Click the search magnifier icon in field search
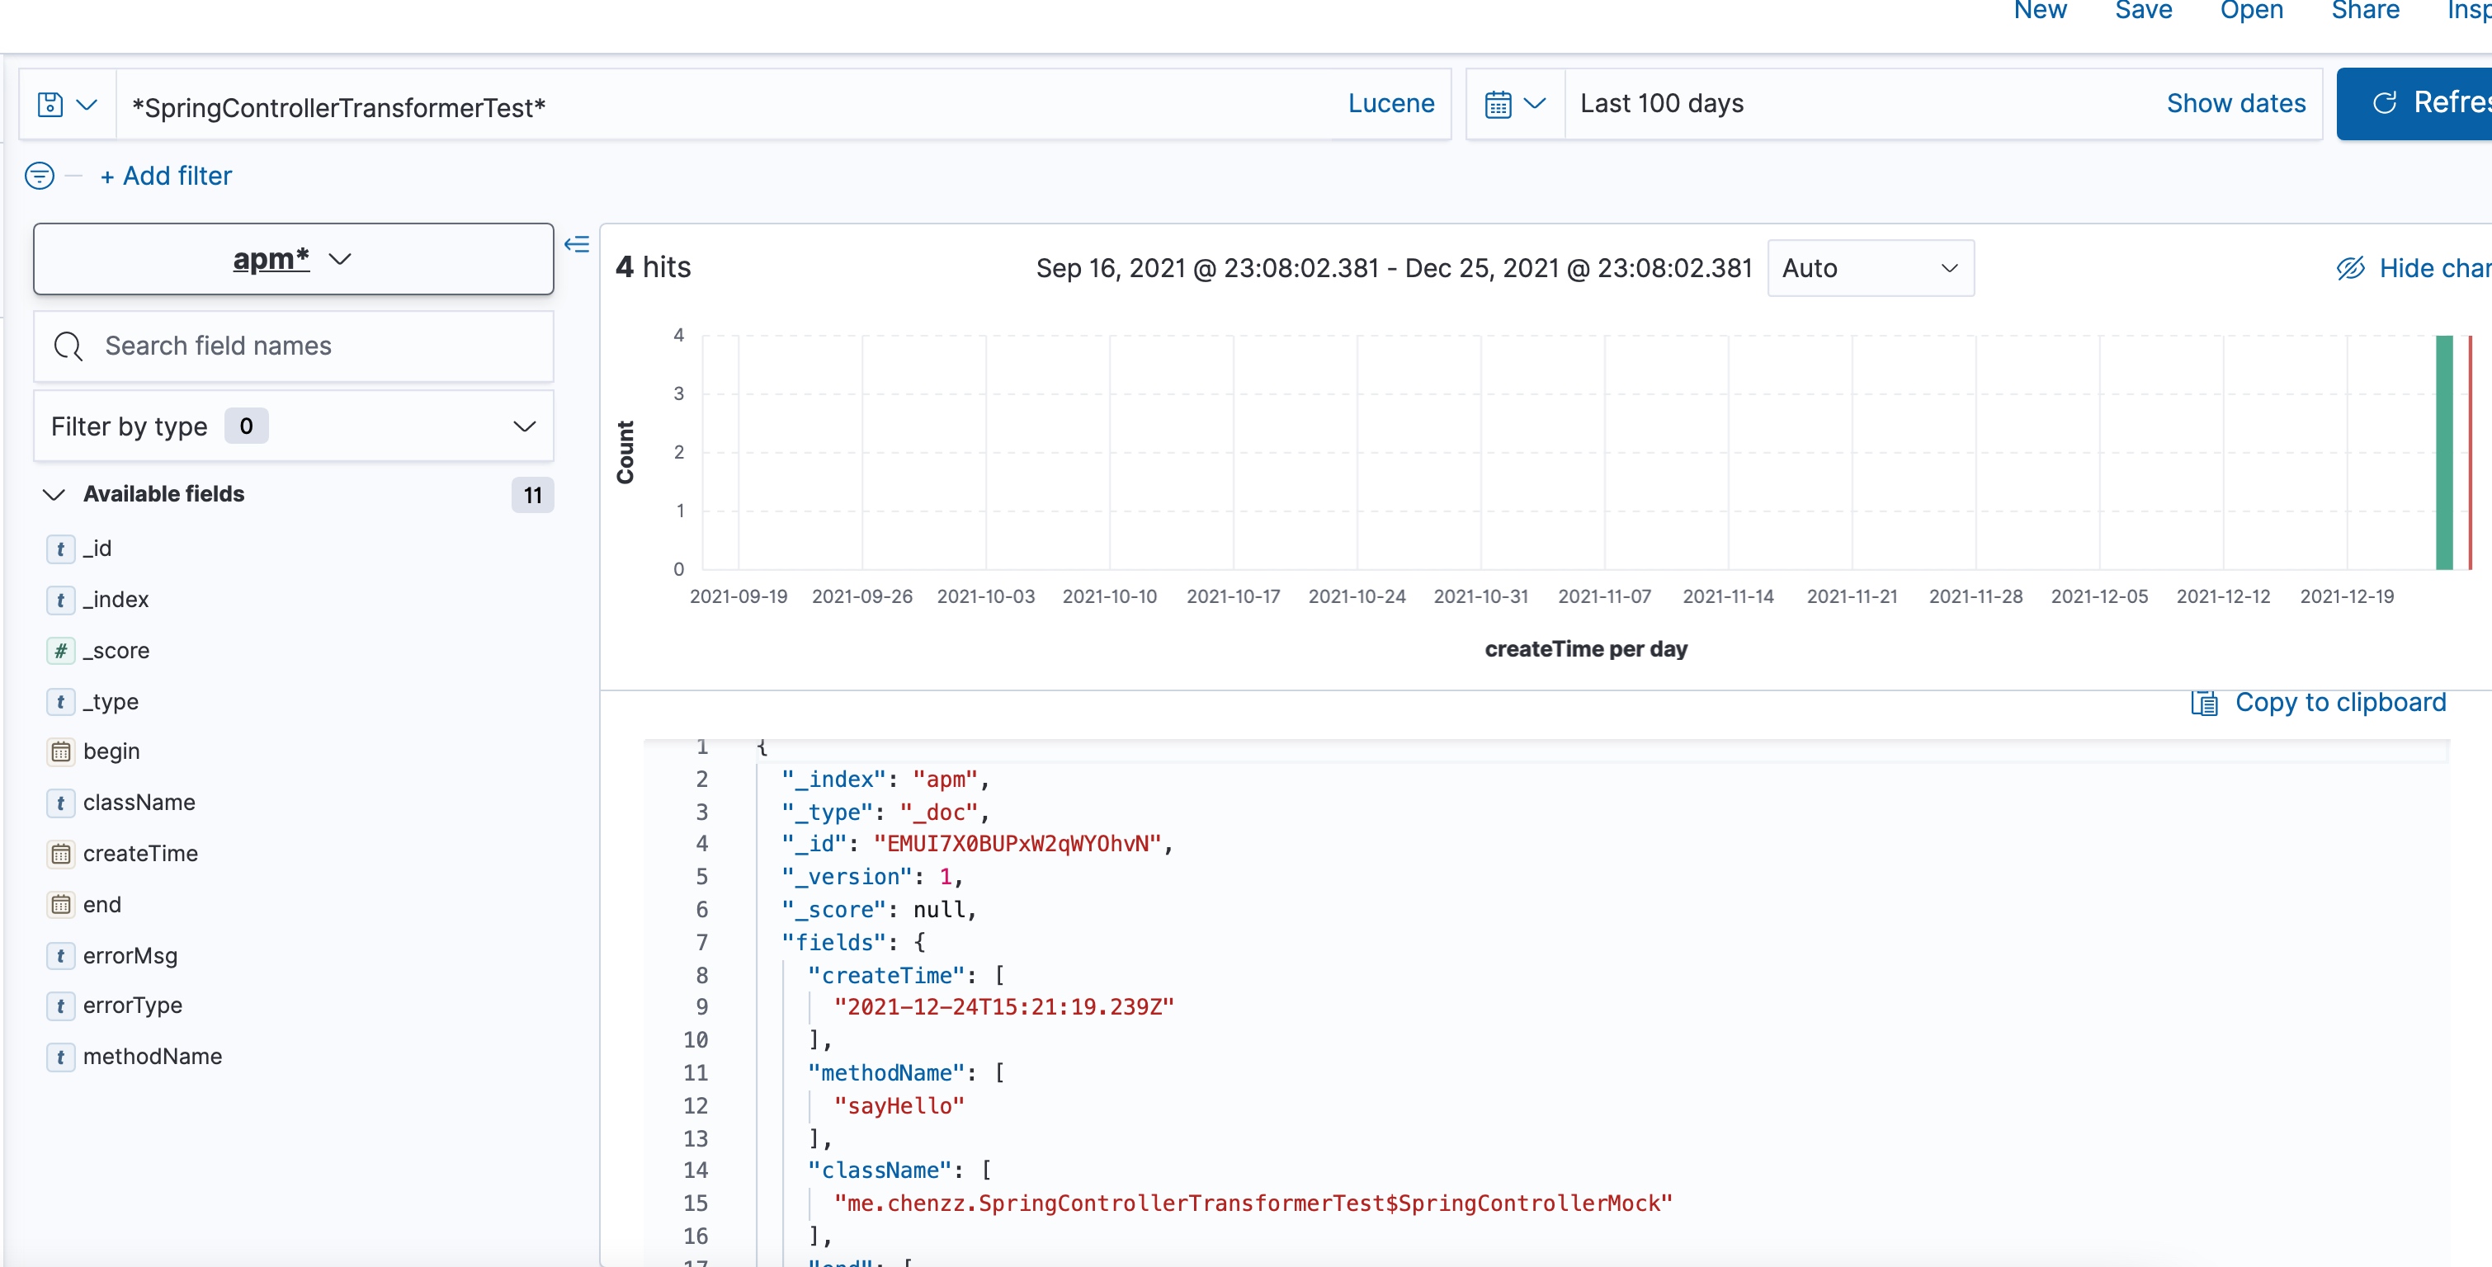Screen dimensions: 2492x1267 [x=68, y=346]
